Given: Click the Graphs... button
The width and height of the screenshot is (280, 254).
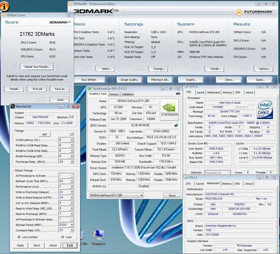Looking at the screenshot, I should point(191,80).
